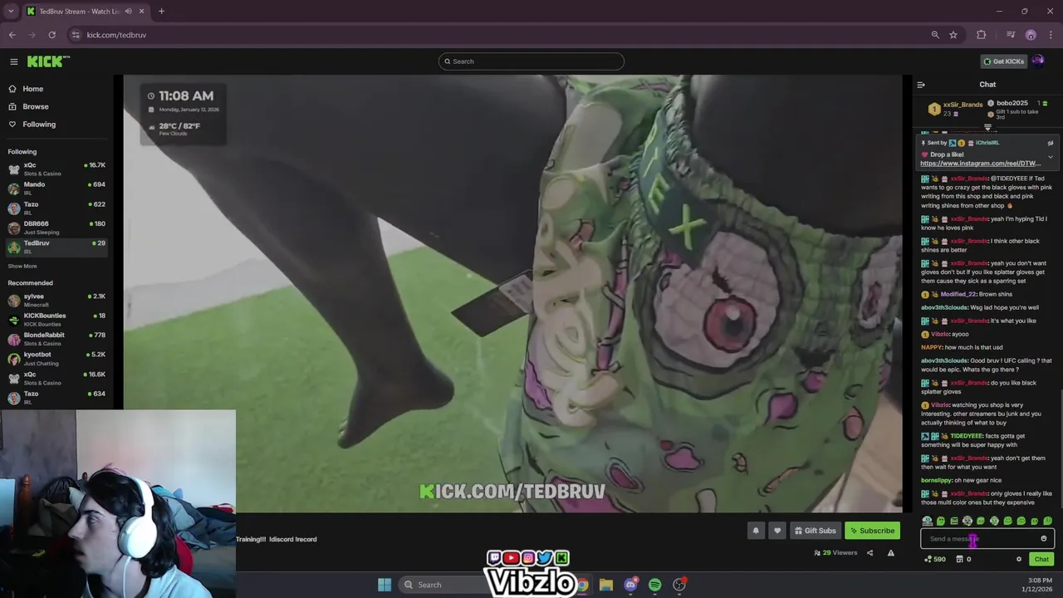Open OBS Studio from taskbar

coord(679,585)
